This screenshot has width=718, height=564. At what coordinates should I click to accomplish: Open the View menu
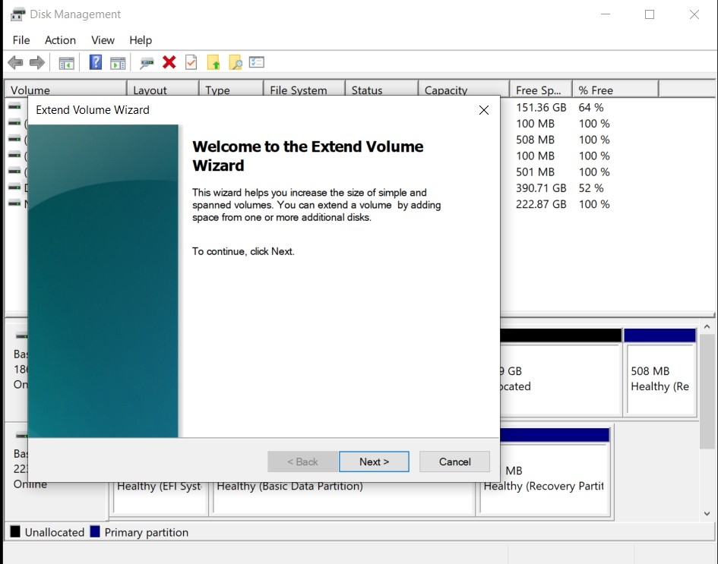(102, 40)
